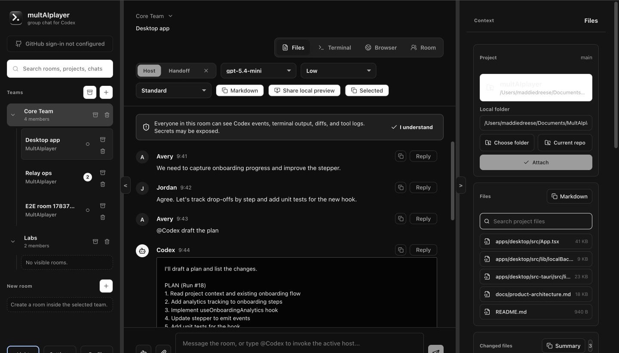Delete the Core Team with trash icon
619x353 pixels.
pos(107,115)
